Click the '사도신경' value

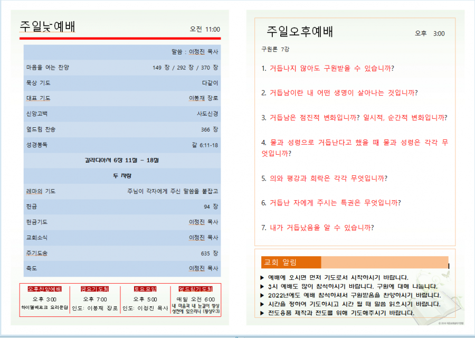tap(207, 114)
